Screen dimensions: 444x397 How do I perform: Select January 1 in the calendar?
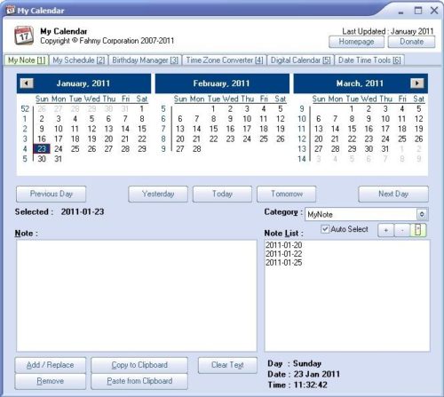(x=142, y=108)
